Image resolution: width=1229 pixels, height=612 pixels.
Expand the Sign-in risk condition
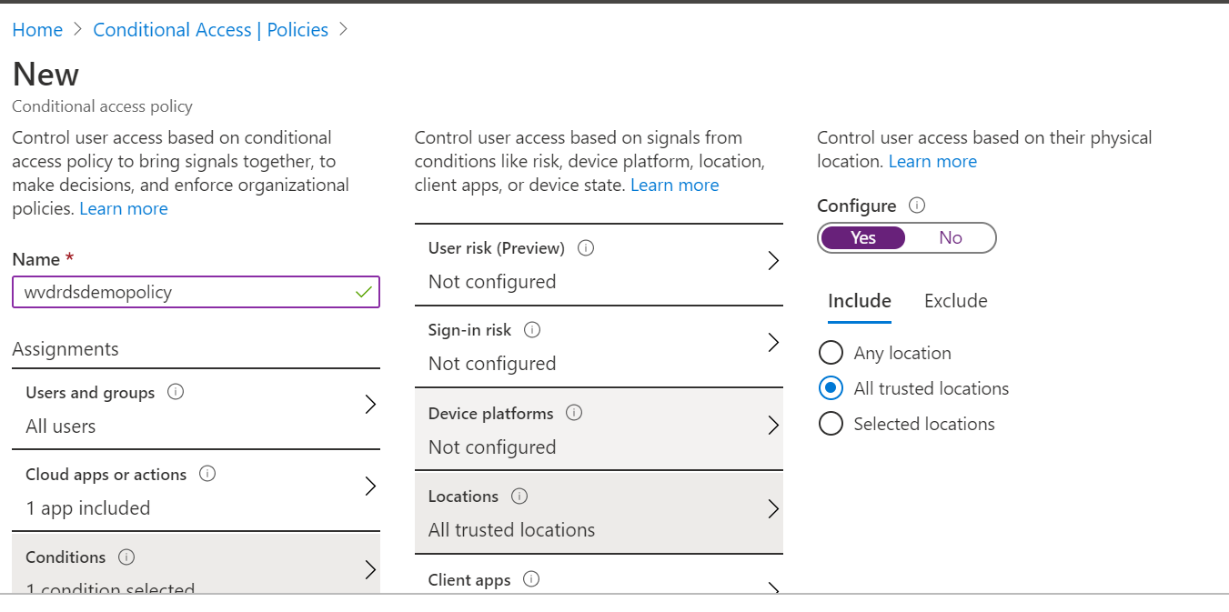pos(773,343)
